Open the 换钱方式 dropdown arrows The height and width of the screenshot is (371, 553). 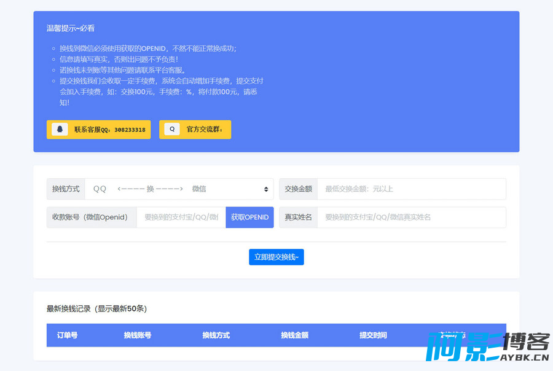[266, 189]
